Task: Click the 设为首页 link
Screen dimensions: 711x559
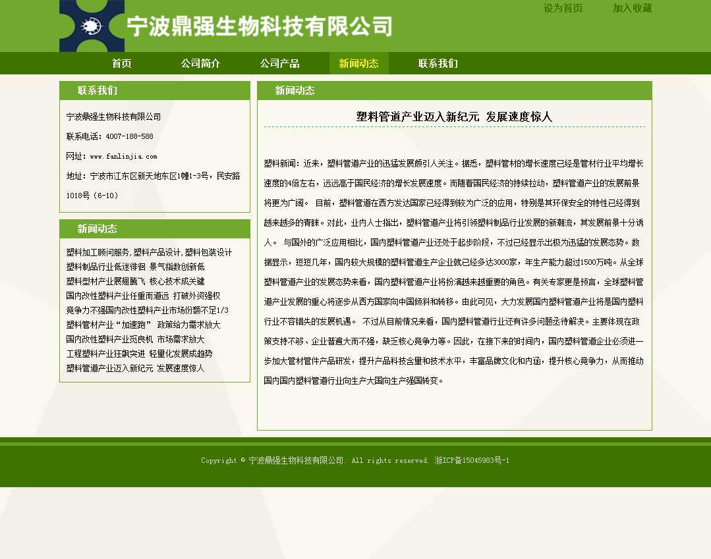Action: click(x=563, y=8)
